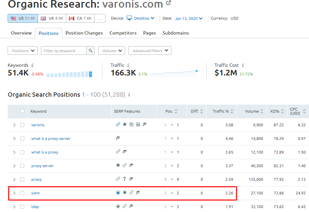The width and height of the screenshot is (309, 212).
Task: Check the proxy server row checkbox
Action: (x=22, y=166)
